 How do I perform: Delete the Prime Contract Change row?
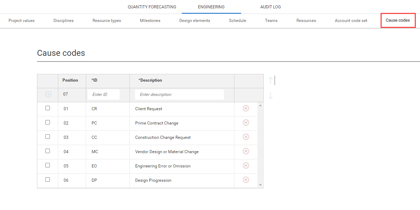(246, 122)
